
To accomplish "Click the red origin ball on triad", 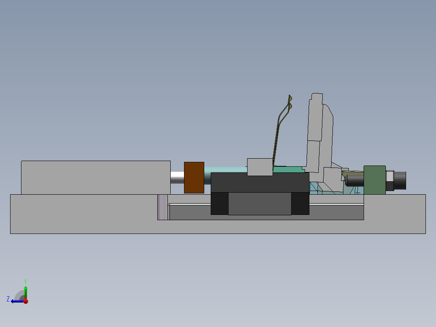I will [x=26, y=301].
